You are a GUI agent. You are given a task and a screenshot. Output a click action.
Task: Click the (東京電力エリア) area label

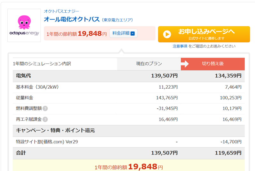[117, 20]
